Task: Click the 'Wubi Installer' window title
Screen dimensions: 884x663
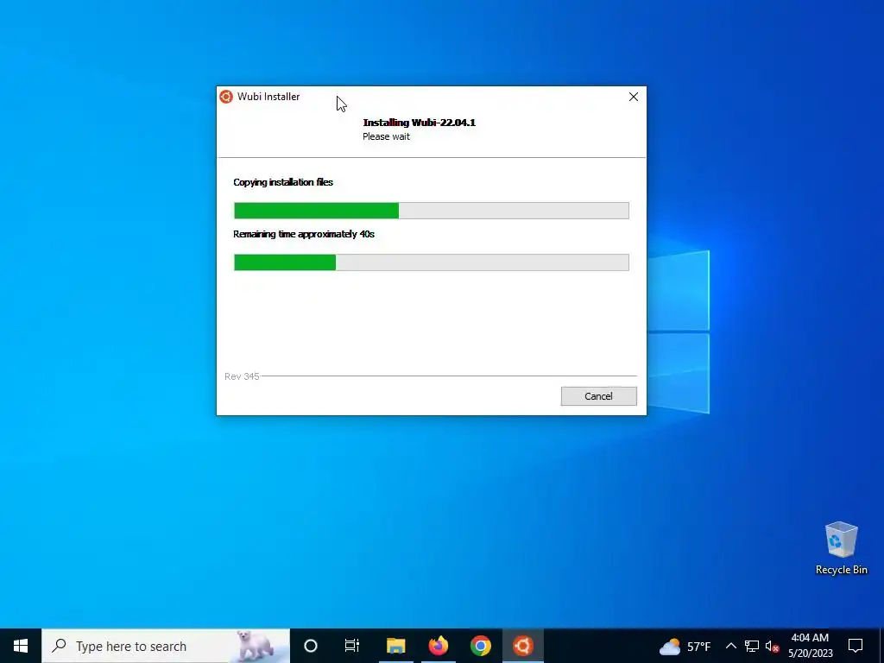Action: pyautogui.click(x=268, y=97)
